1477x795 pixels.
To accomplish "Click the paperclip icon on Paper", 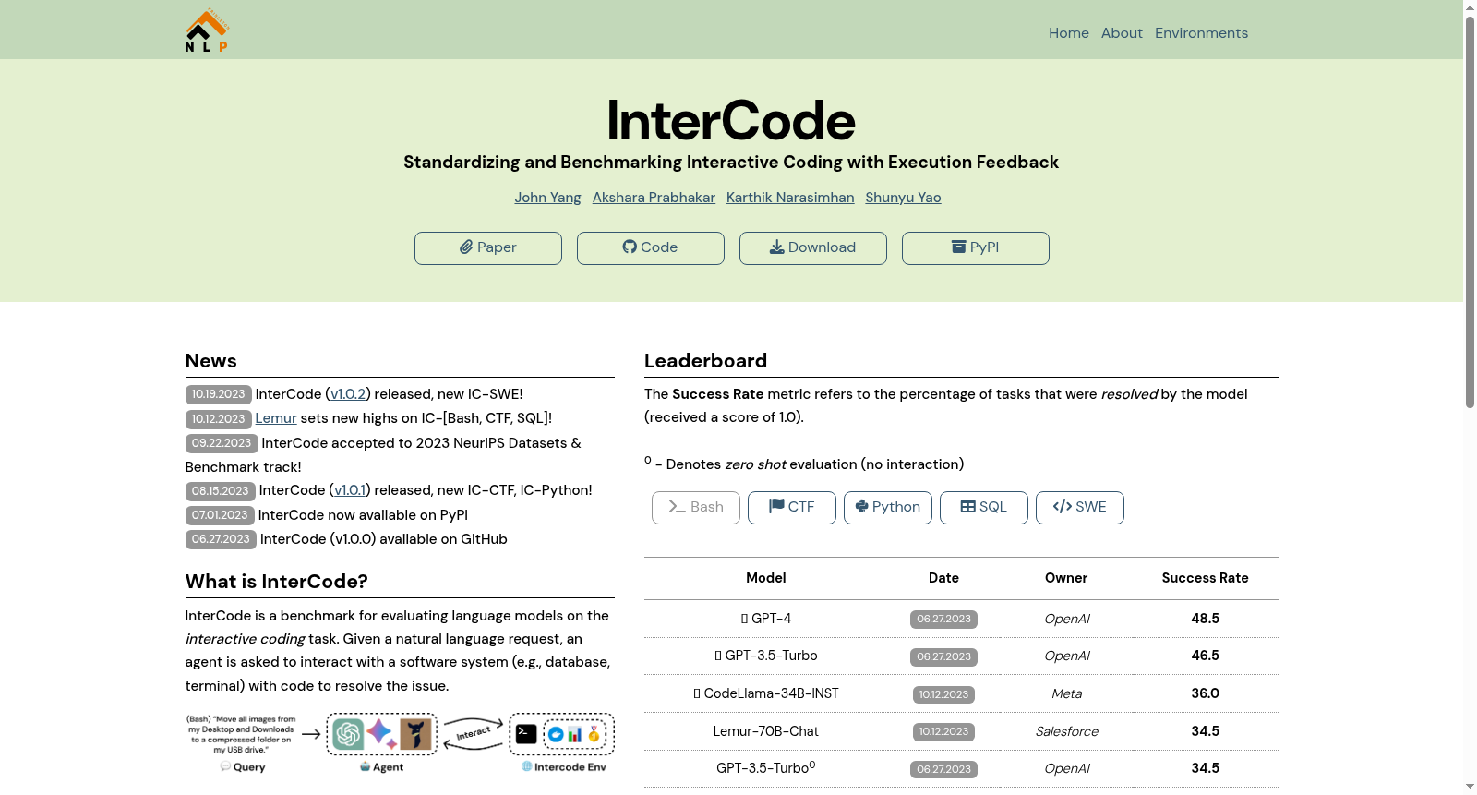I will click(466, 247).
